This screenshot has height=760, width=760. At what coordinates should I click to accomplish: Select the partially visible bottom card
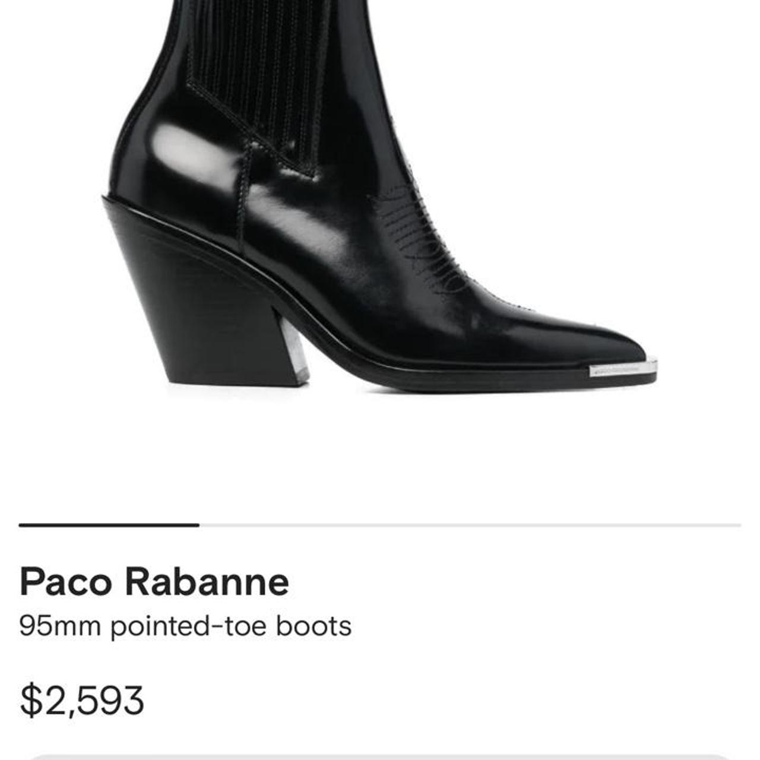(x=380, y=754)
